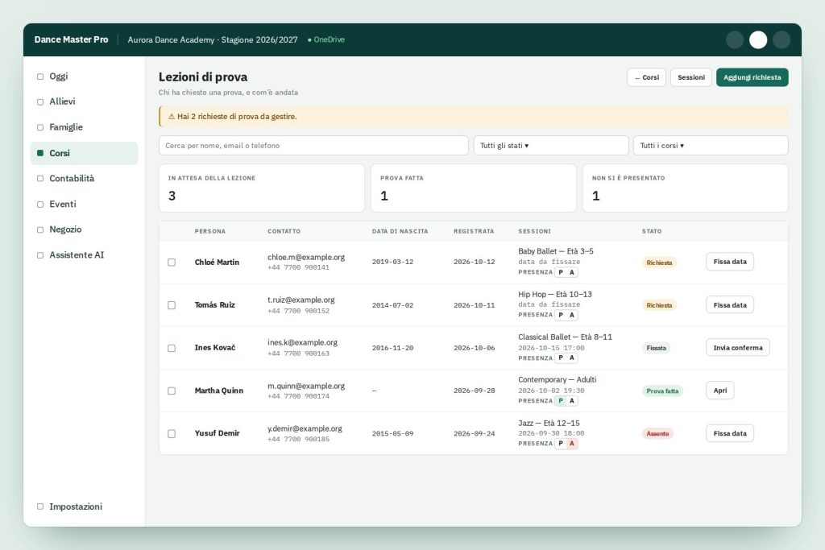The width and height of the screenshot is (825, 550).
Task: Mark Ines Kovač as absent (A)
Action: point(572,358)
